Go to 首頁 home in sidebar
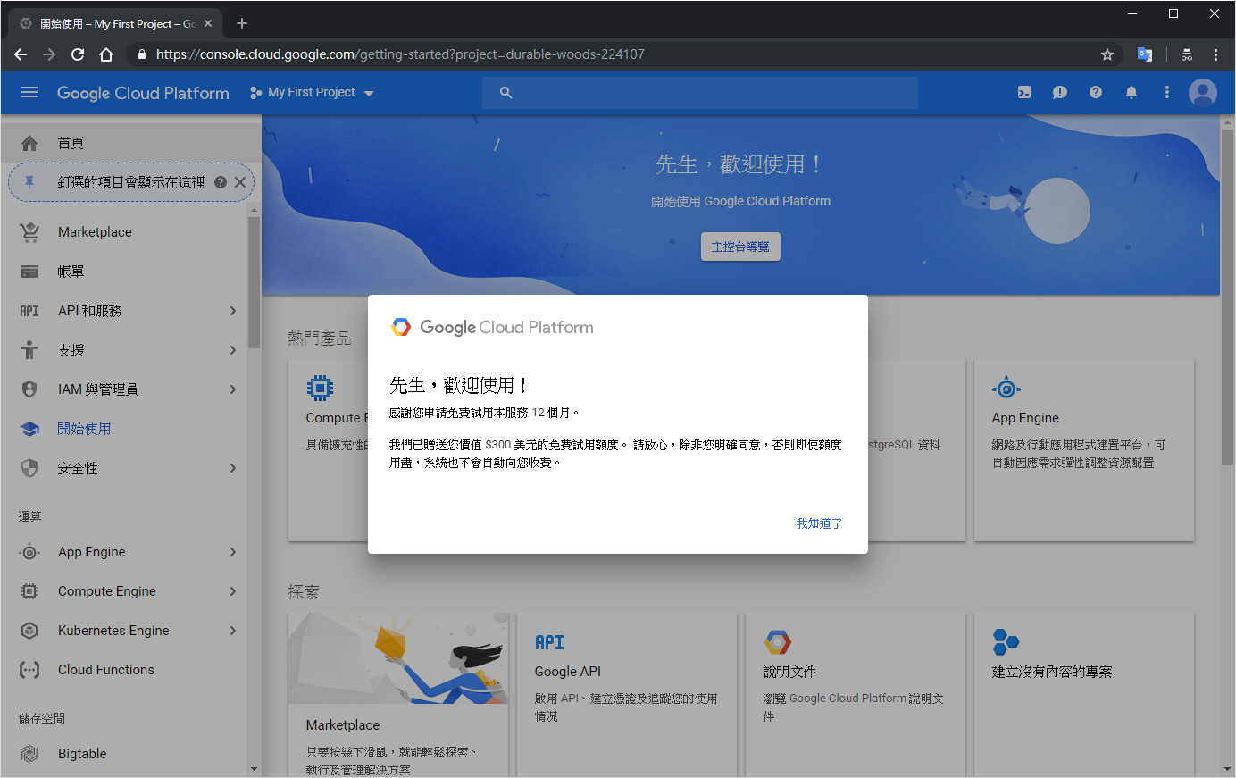Image resolution: width=1236 pixels, height=778 pixels. click(130, 143)
